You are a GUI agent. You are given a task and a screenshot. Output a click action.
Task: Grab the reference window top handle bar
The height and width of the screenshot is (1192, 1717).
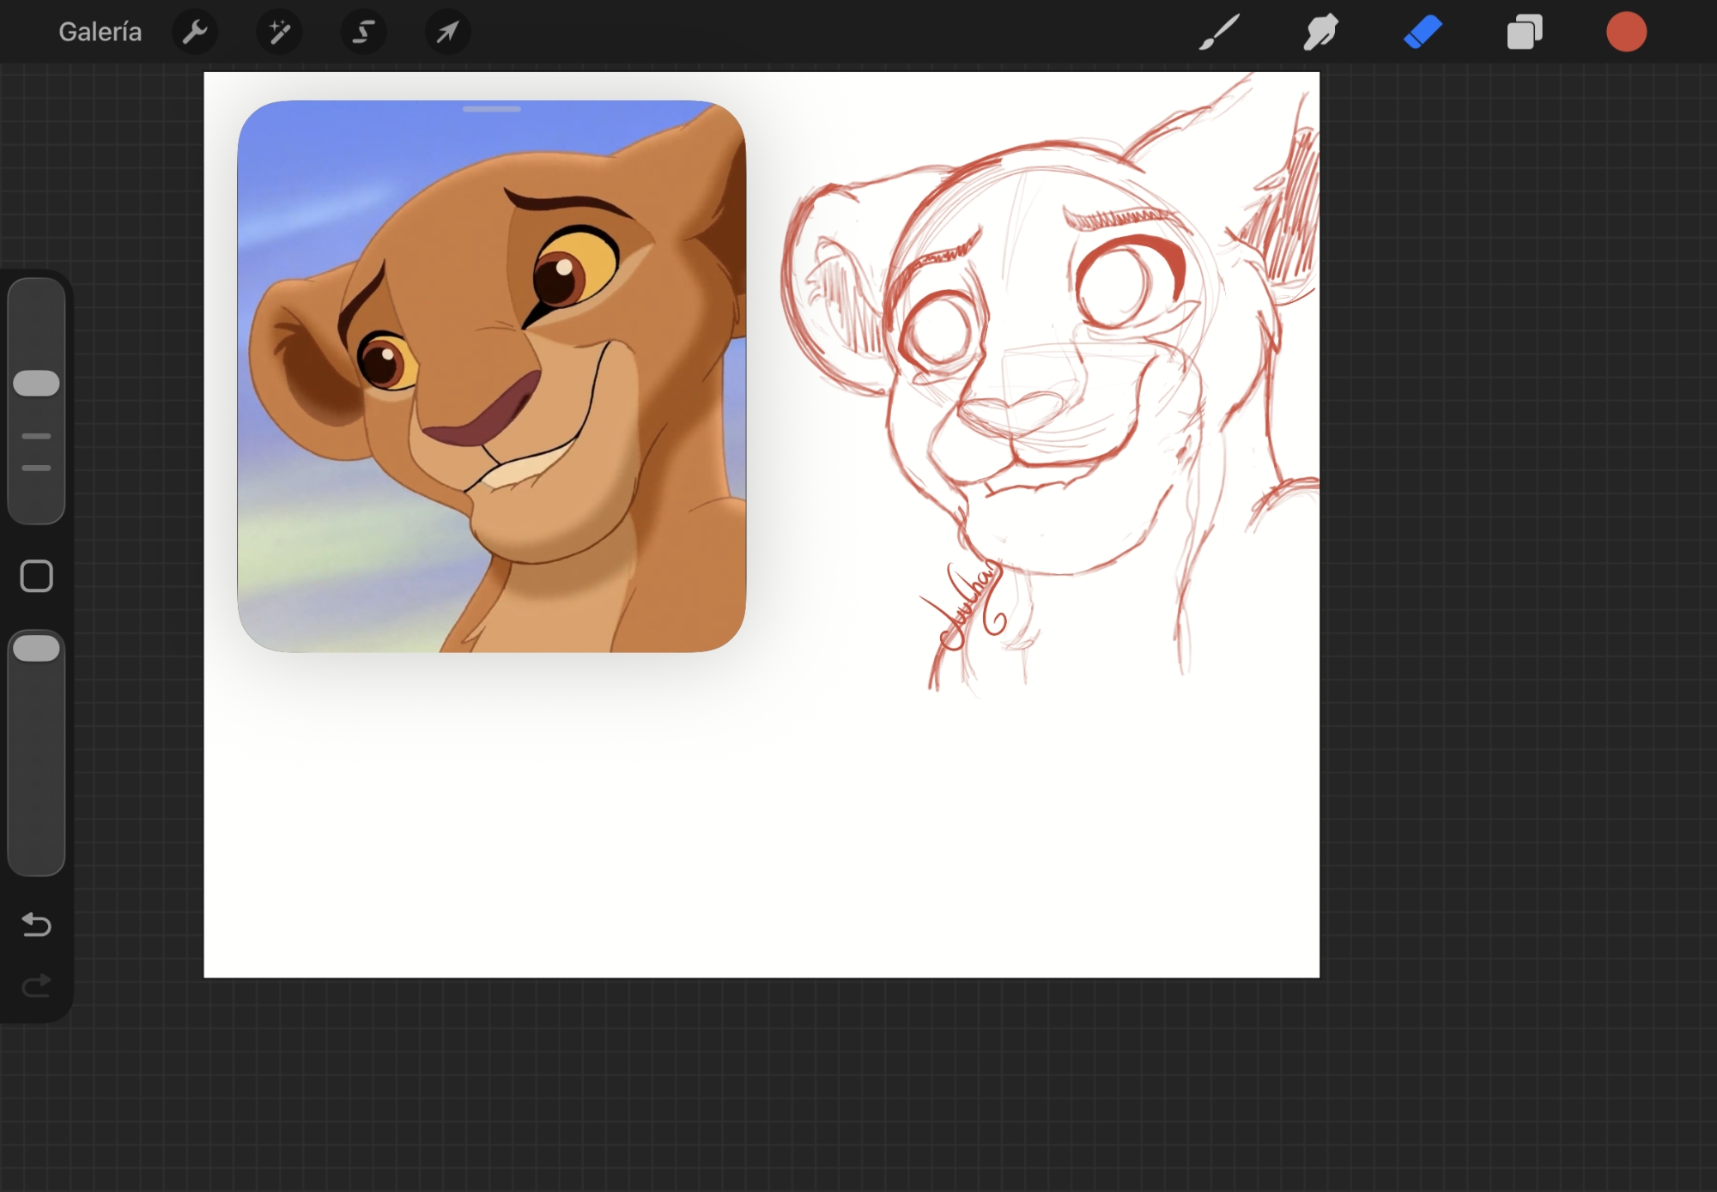tap(491, 109)
